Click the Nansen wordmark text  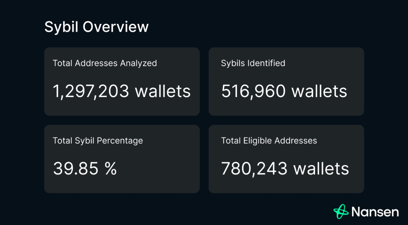375,212
